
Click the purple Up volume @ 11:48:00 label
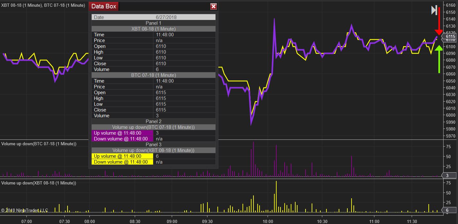pos(122,133)
